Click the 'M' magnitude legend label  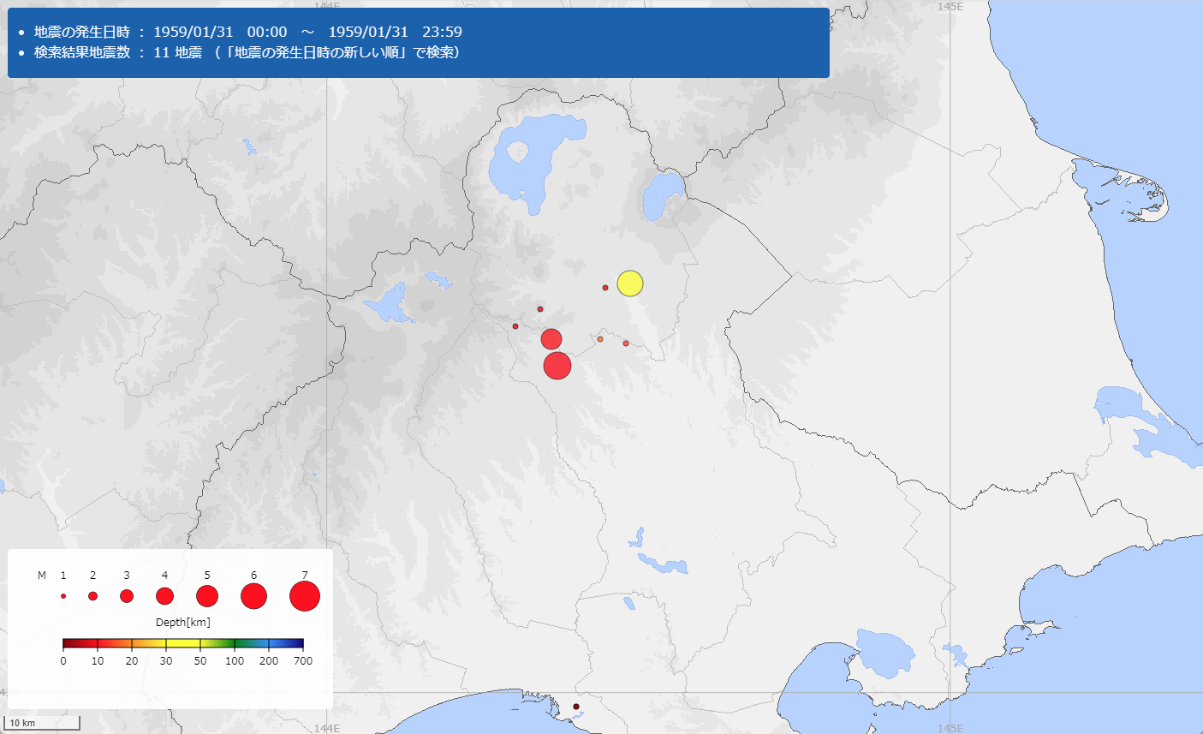42,576
